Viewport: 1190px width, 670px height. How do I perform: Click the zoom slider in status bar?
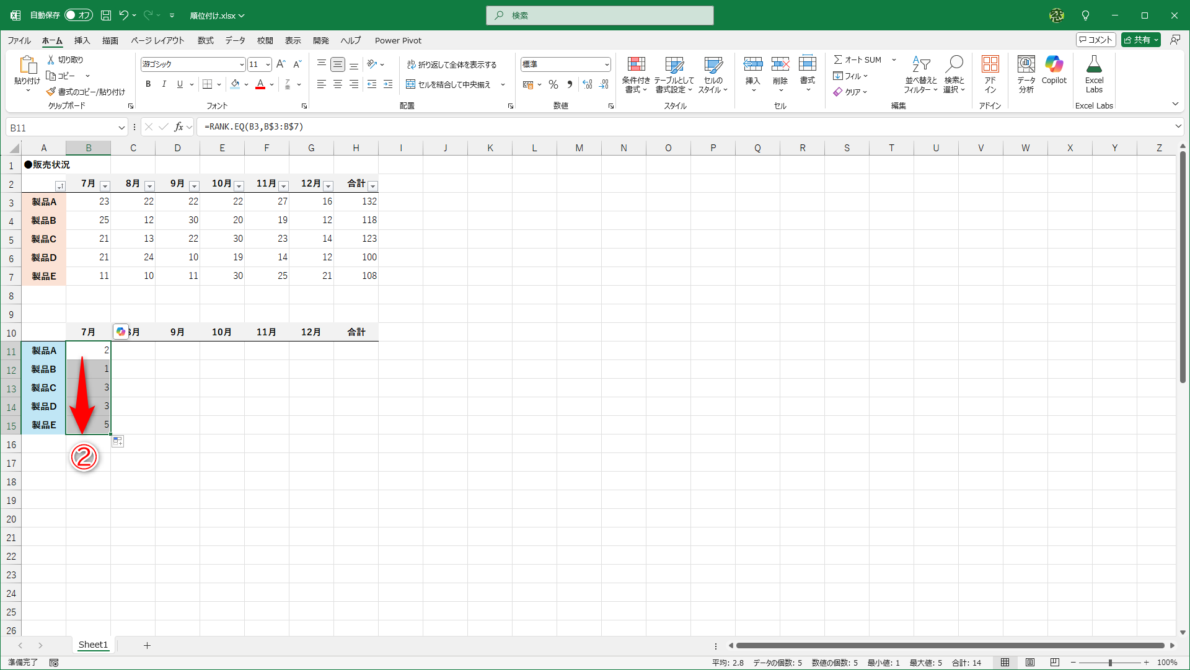click(x=1109, y=663)
